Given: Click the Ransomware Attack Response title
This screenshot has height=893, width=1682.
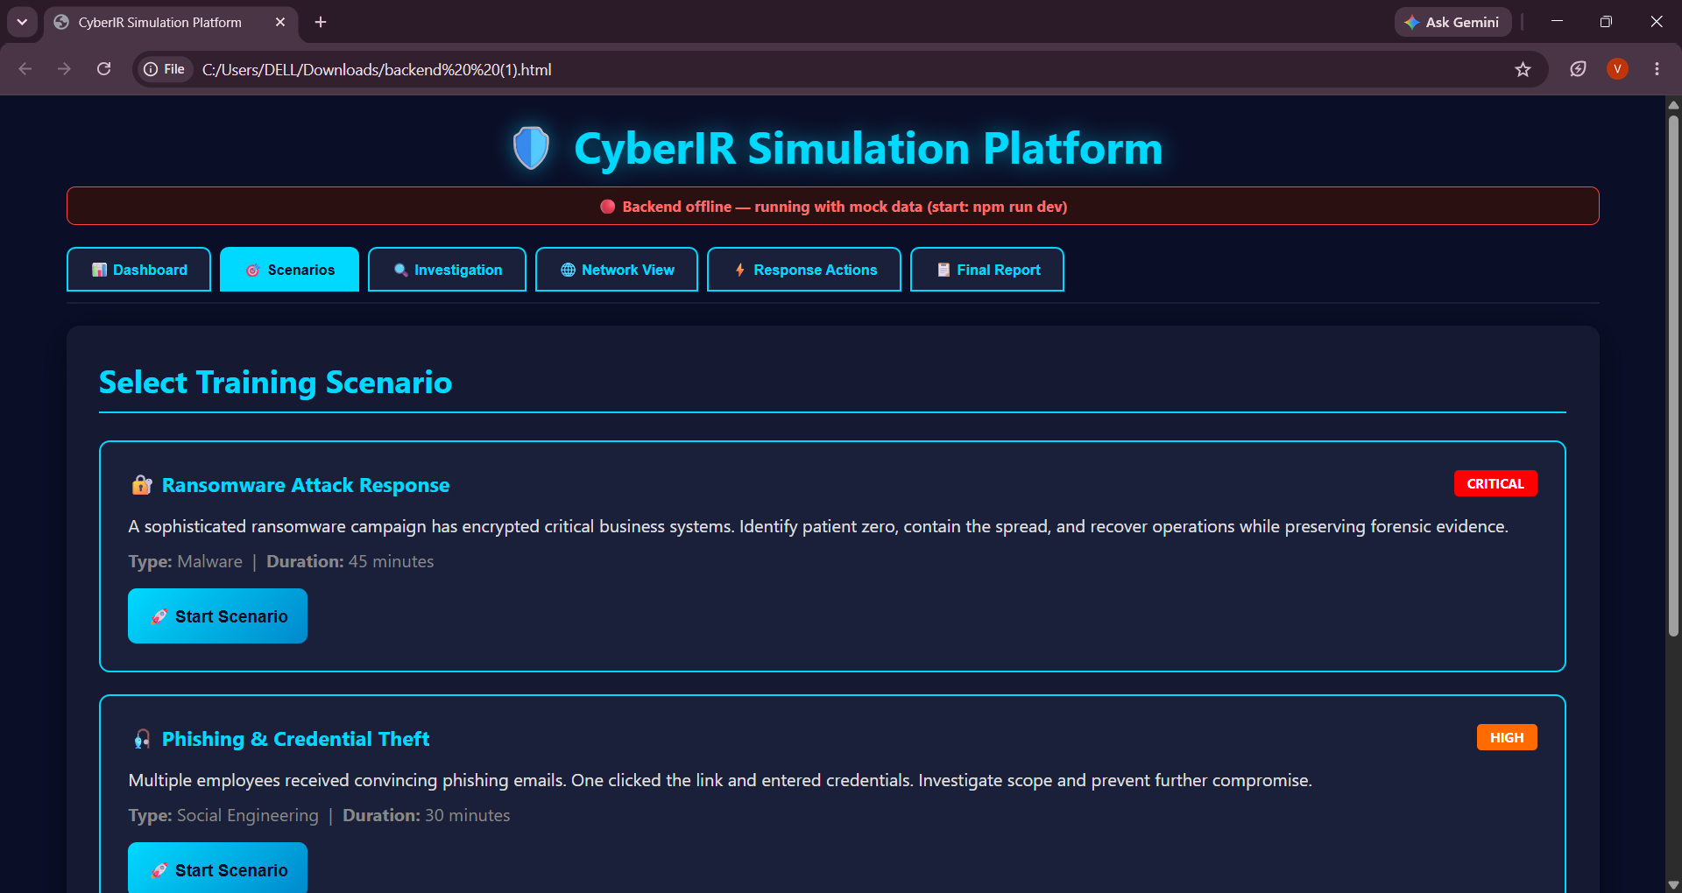Looking at the screenshot, I should 306,485.
